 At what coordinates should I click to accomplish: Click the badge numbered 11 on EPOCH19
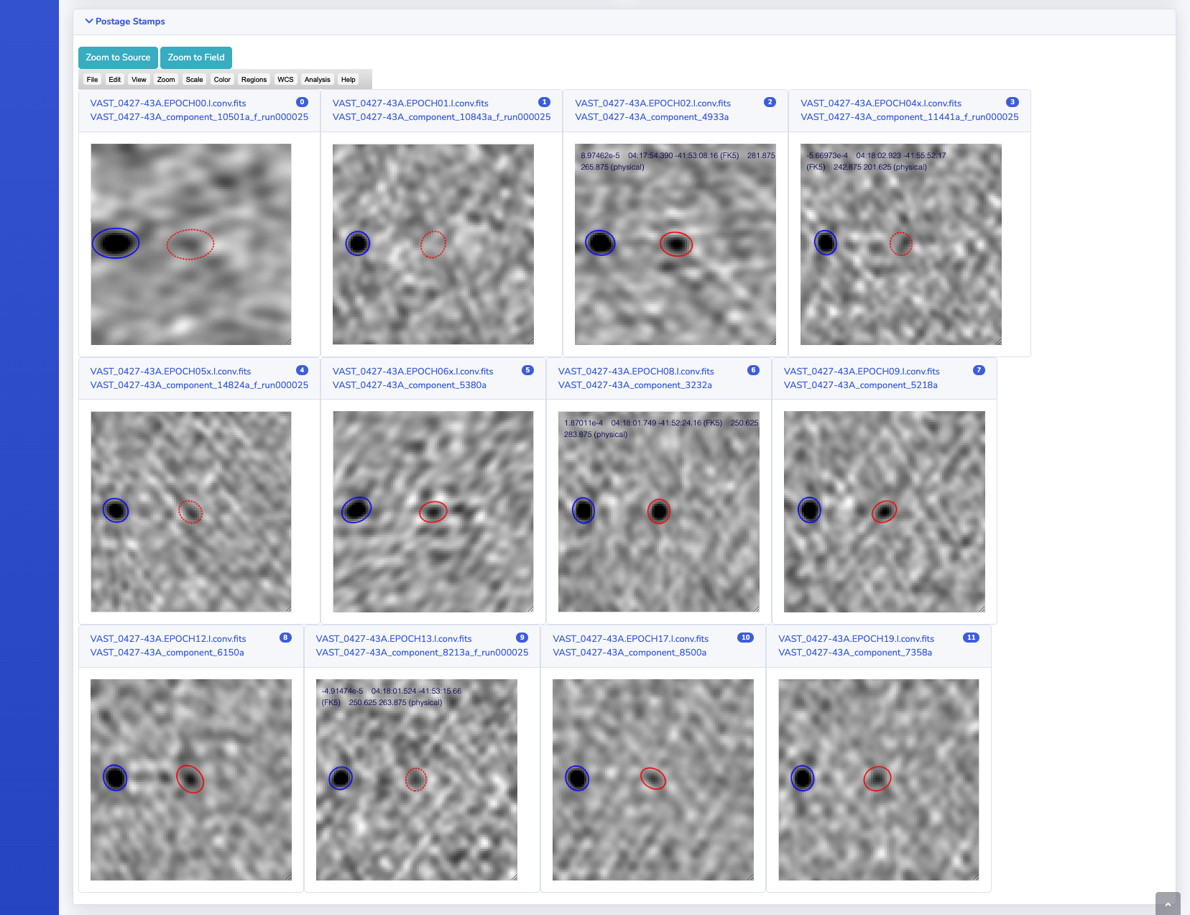[x=972, y=638]
